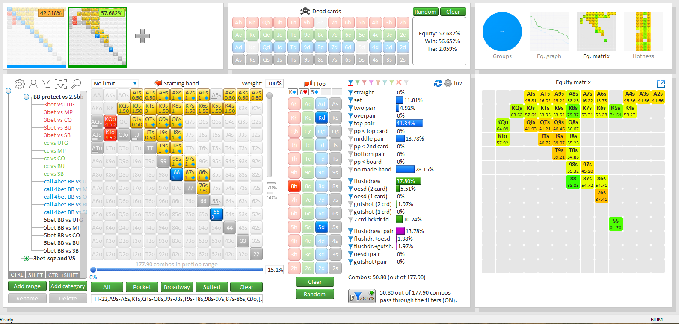Pop out the Equity matrix window icon

(661, 84)
